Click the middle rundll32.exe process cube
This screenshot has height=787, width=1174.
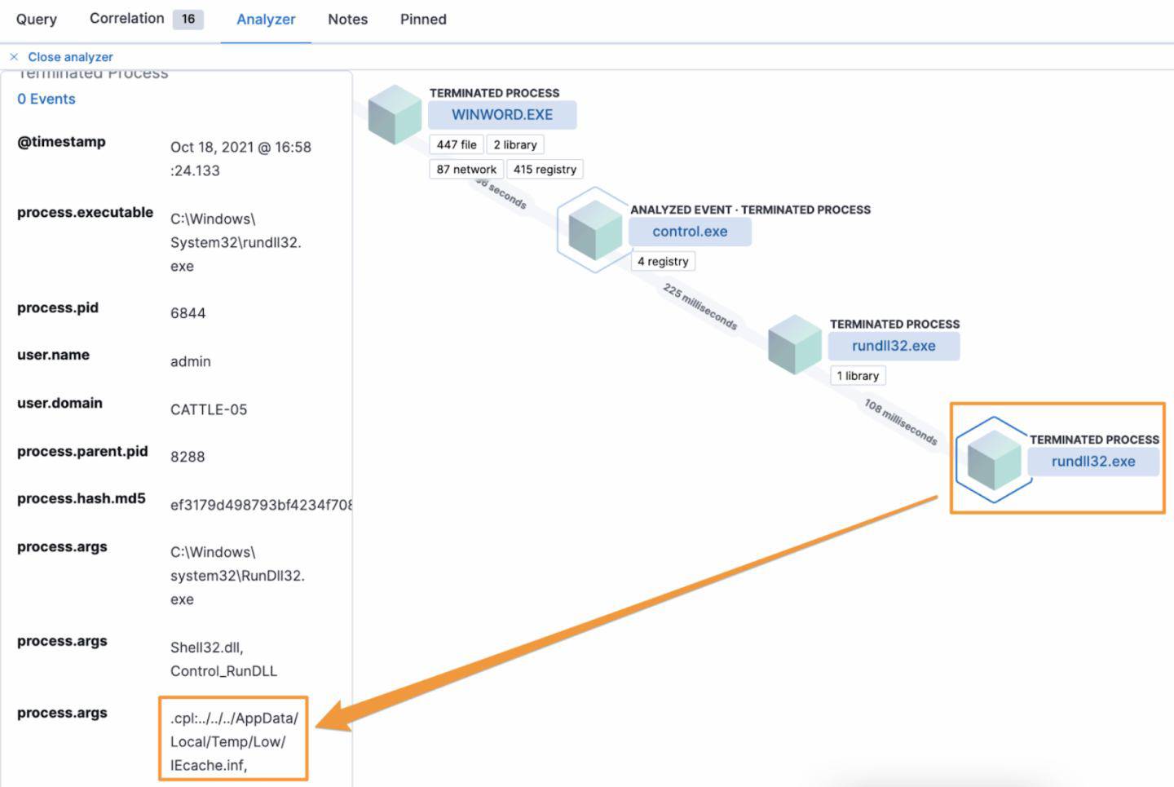coord(794,345)
